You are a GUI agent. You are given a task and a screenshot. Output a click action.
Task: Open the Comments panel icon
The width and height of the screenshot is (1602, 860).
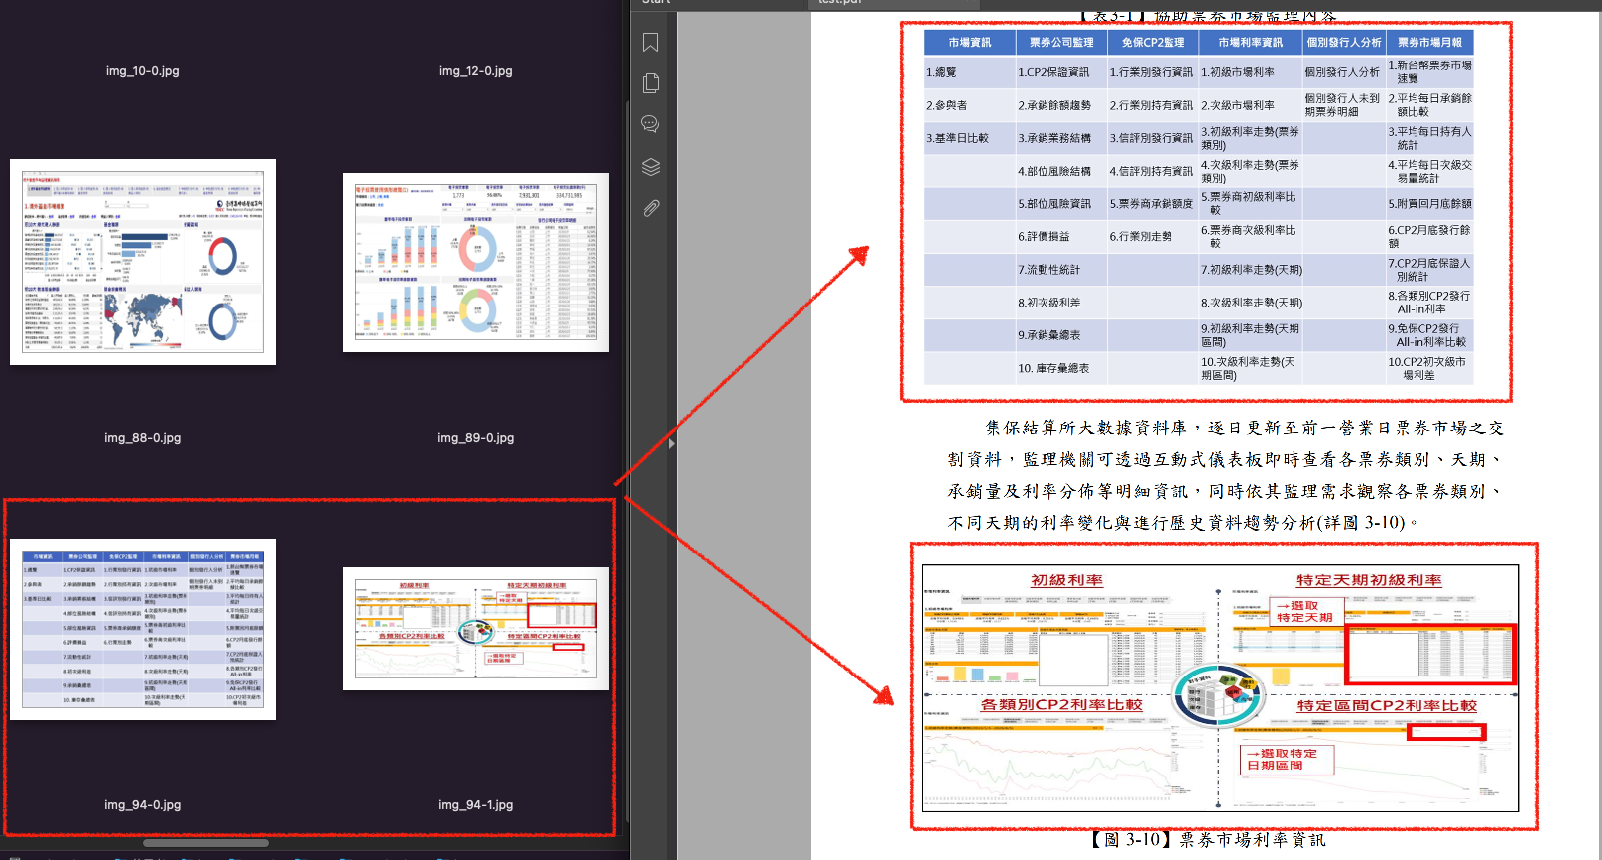[x=651, y=124]
